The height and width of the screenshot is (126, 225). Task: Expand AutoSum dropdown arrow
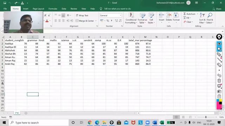click(198, 14)
